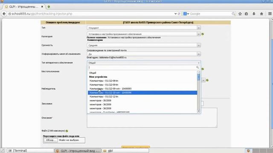The height and width of the screenshot is (153, 273).
Task: Click green info icon beside Файл (2 Мб максимум)
Action: (67, 131)
